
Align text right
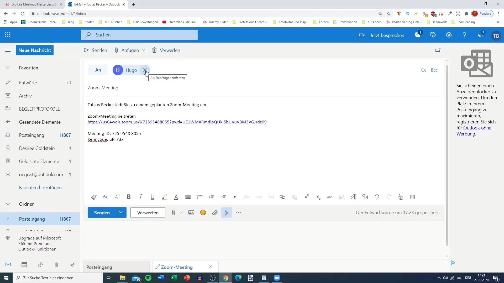point(271,197)
